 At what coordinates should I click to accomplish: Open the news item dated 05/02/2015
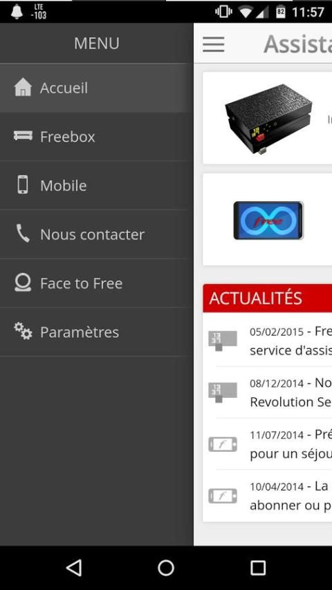270,341
